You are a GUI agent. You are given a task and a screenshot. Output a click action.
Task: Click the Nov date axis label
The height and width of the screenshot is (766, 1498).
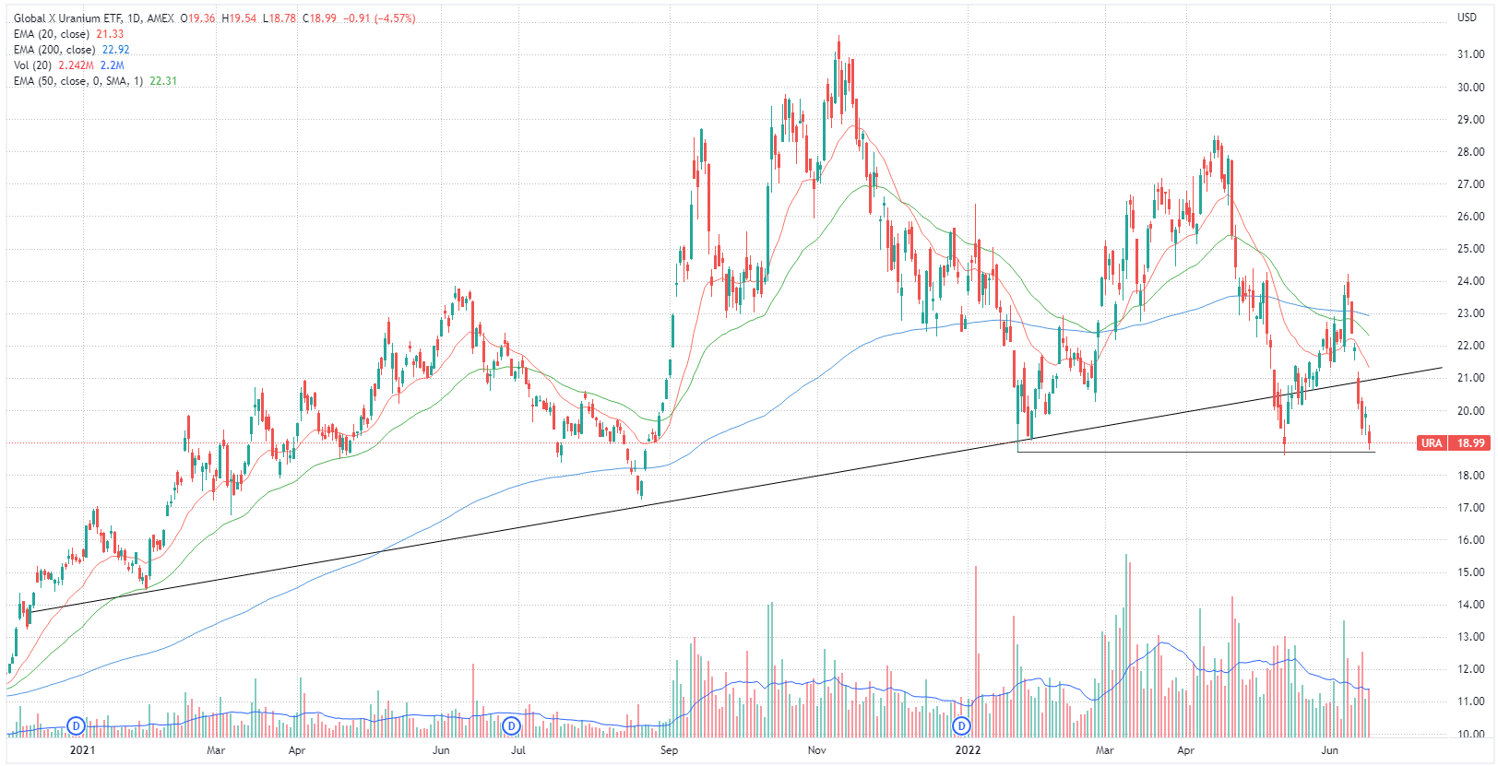pyautogui.click(x=816, y=750)
